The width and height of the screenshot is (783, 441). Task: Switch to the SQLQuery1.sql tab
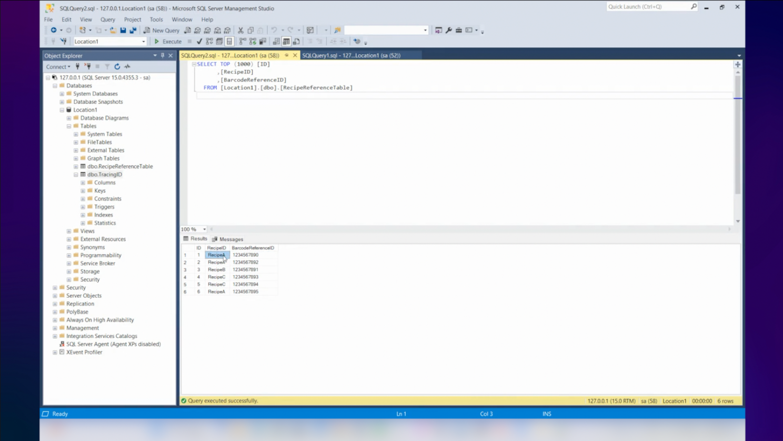pos(351,55)
